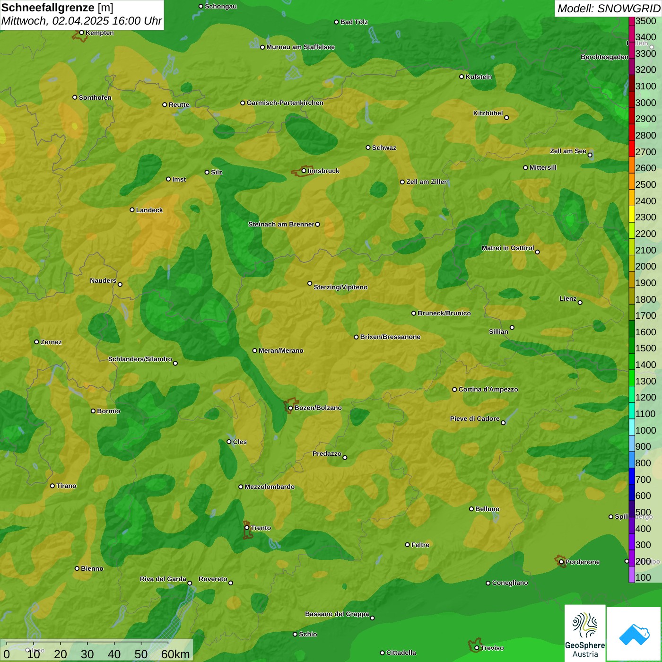
Task: Click the 2300 yellow legend color swatch
Action: 632,217
